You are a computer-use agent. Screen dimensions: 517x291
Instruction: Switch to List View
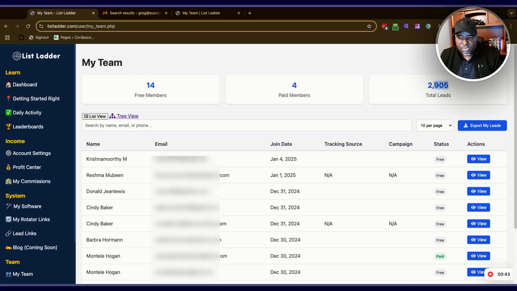(x=95, y=116)
